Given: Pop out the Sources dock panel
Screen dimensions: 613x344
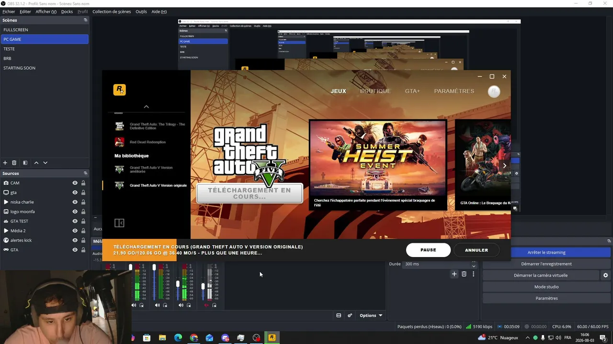Looking at the screenshot, I should tap(85, 173).
